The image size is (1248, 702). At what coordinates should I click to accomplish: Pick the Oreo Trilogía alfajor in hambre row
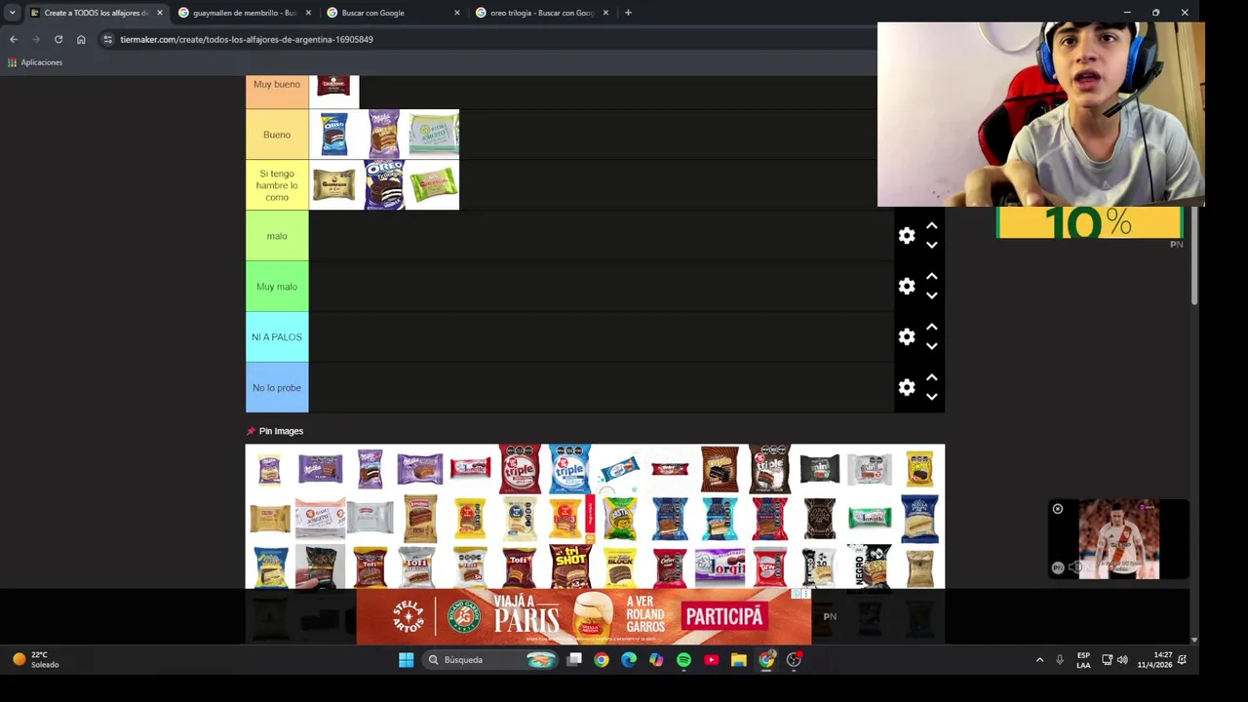pyautogui.click(x=383, y=185)
